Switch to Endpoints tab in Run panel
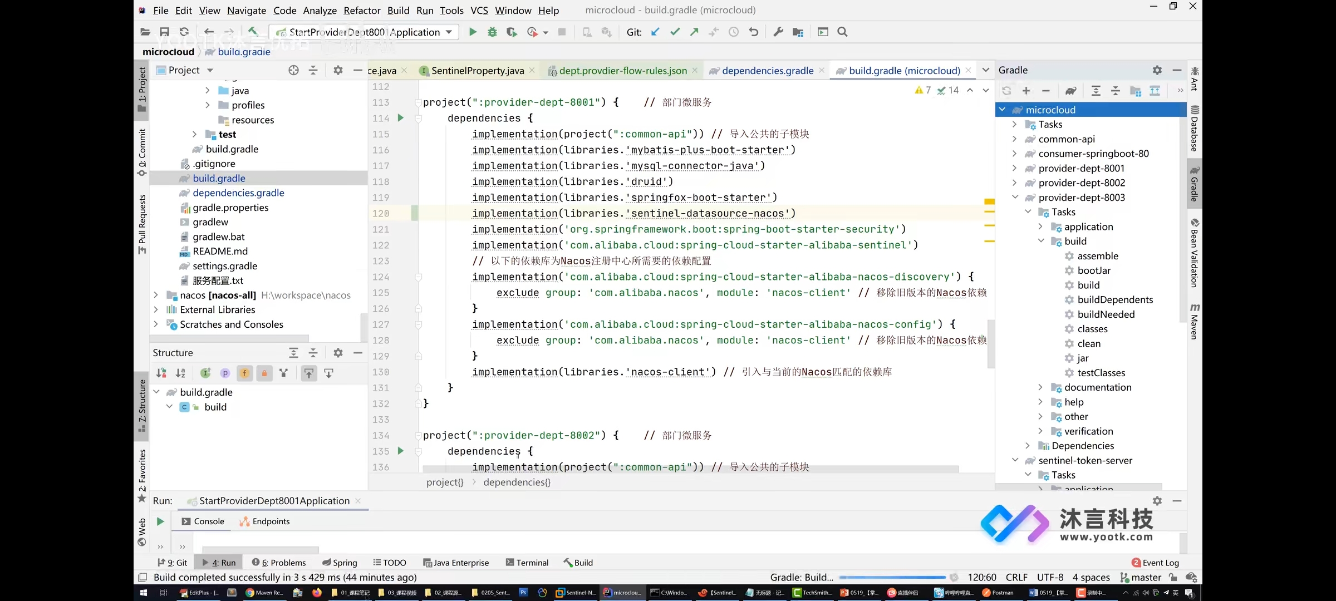The image size is (1336, 601). coord(264,521)
